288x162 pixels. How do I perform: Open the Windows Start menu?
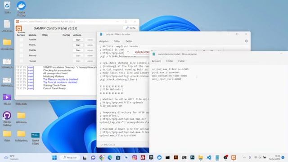[x=54, y=157]
